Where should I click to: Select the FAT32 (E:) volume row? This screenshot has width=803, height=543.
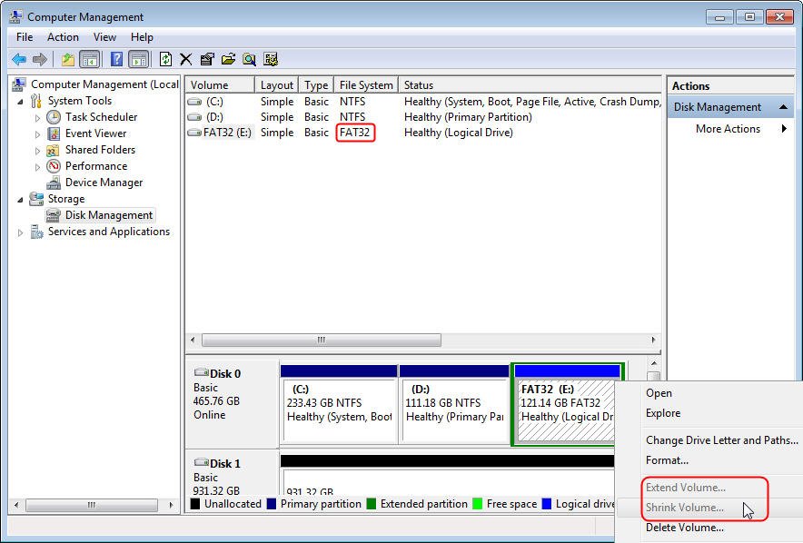click(423, 132)
